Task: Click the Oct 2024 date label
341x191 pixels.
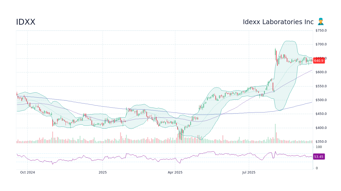Action: (x=28, y=172)
